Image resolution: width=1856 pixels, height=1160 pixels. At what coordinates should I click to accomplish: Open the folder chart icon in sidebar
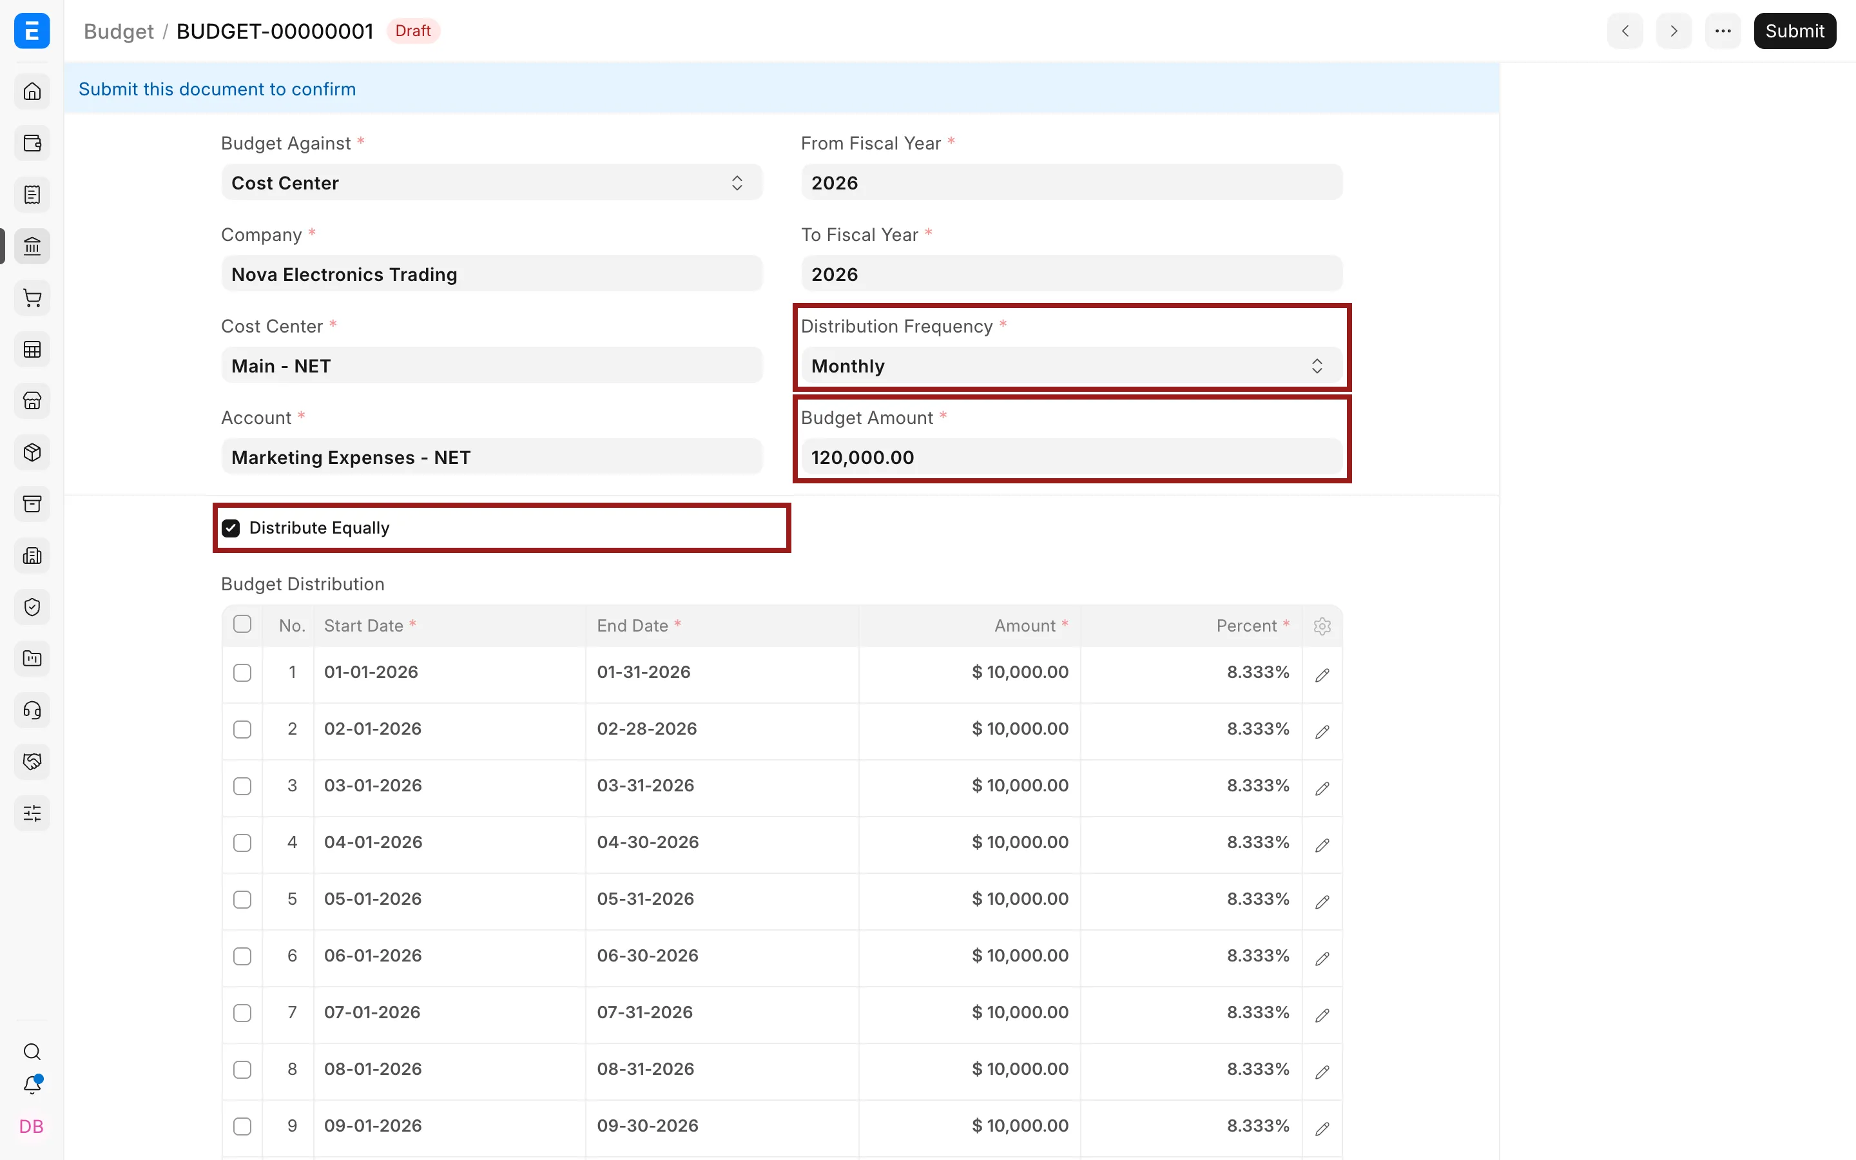point(32,658)
